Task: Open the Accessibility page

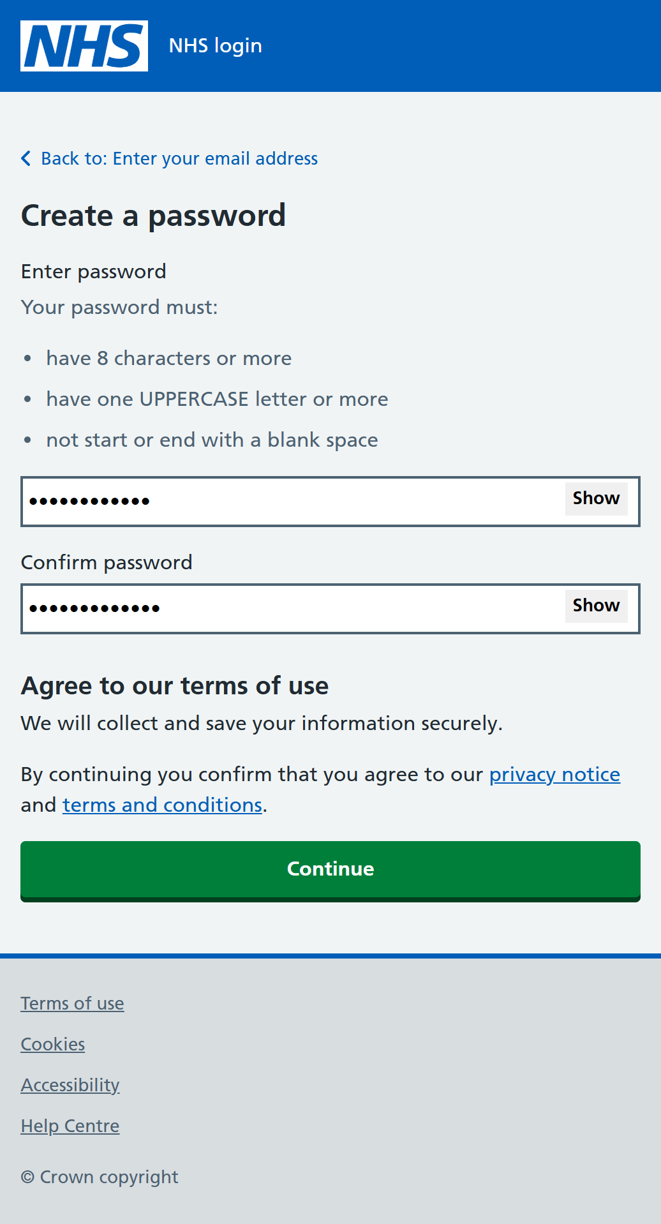Action: (x=70, y=1085)
